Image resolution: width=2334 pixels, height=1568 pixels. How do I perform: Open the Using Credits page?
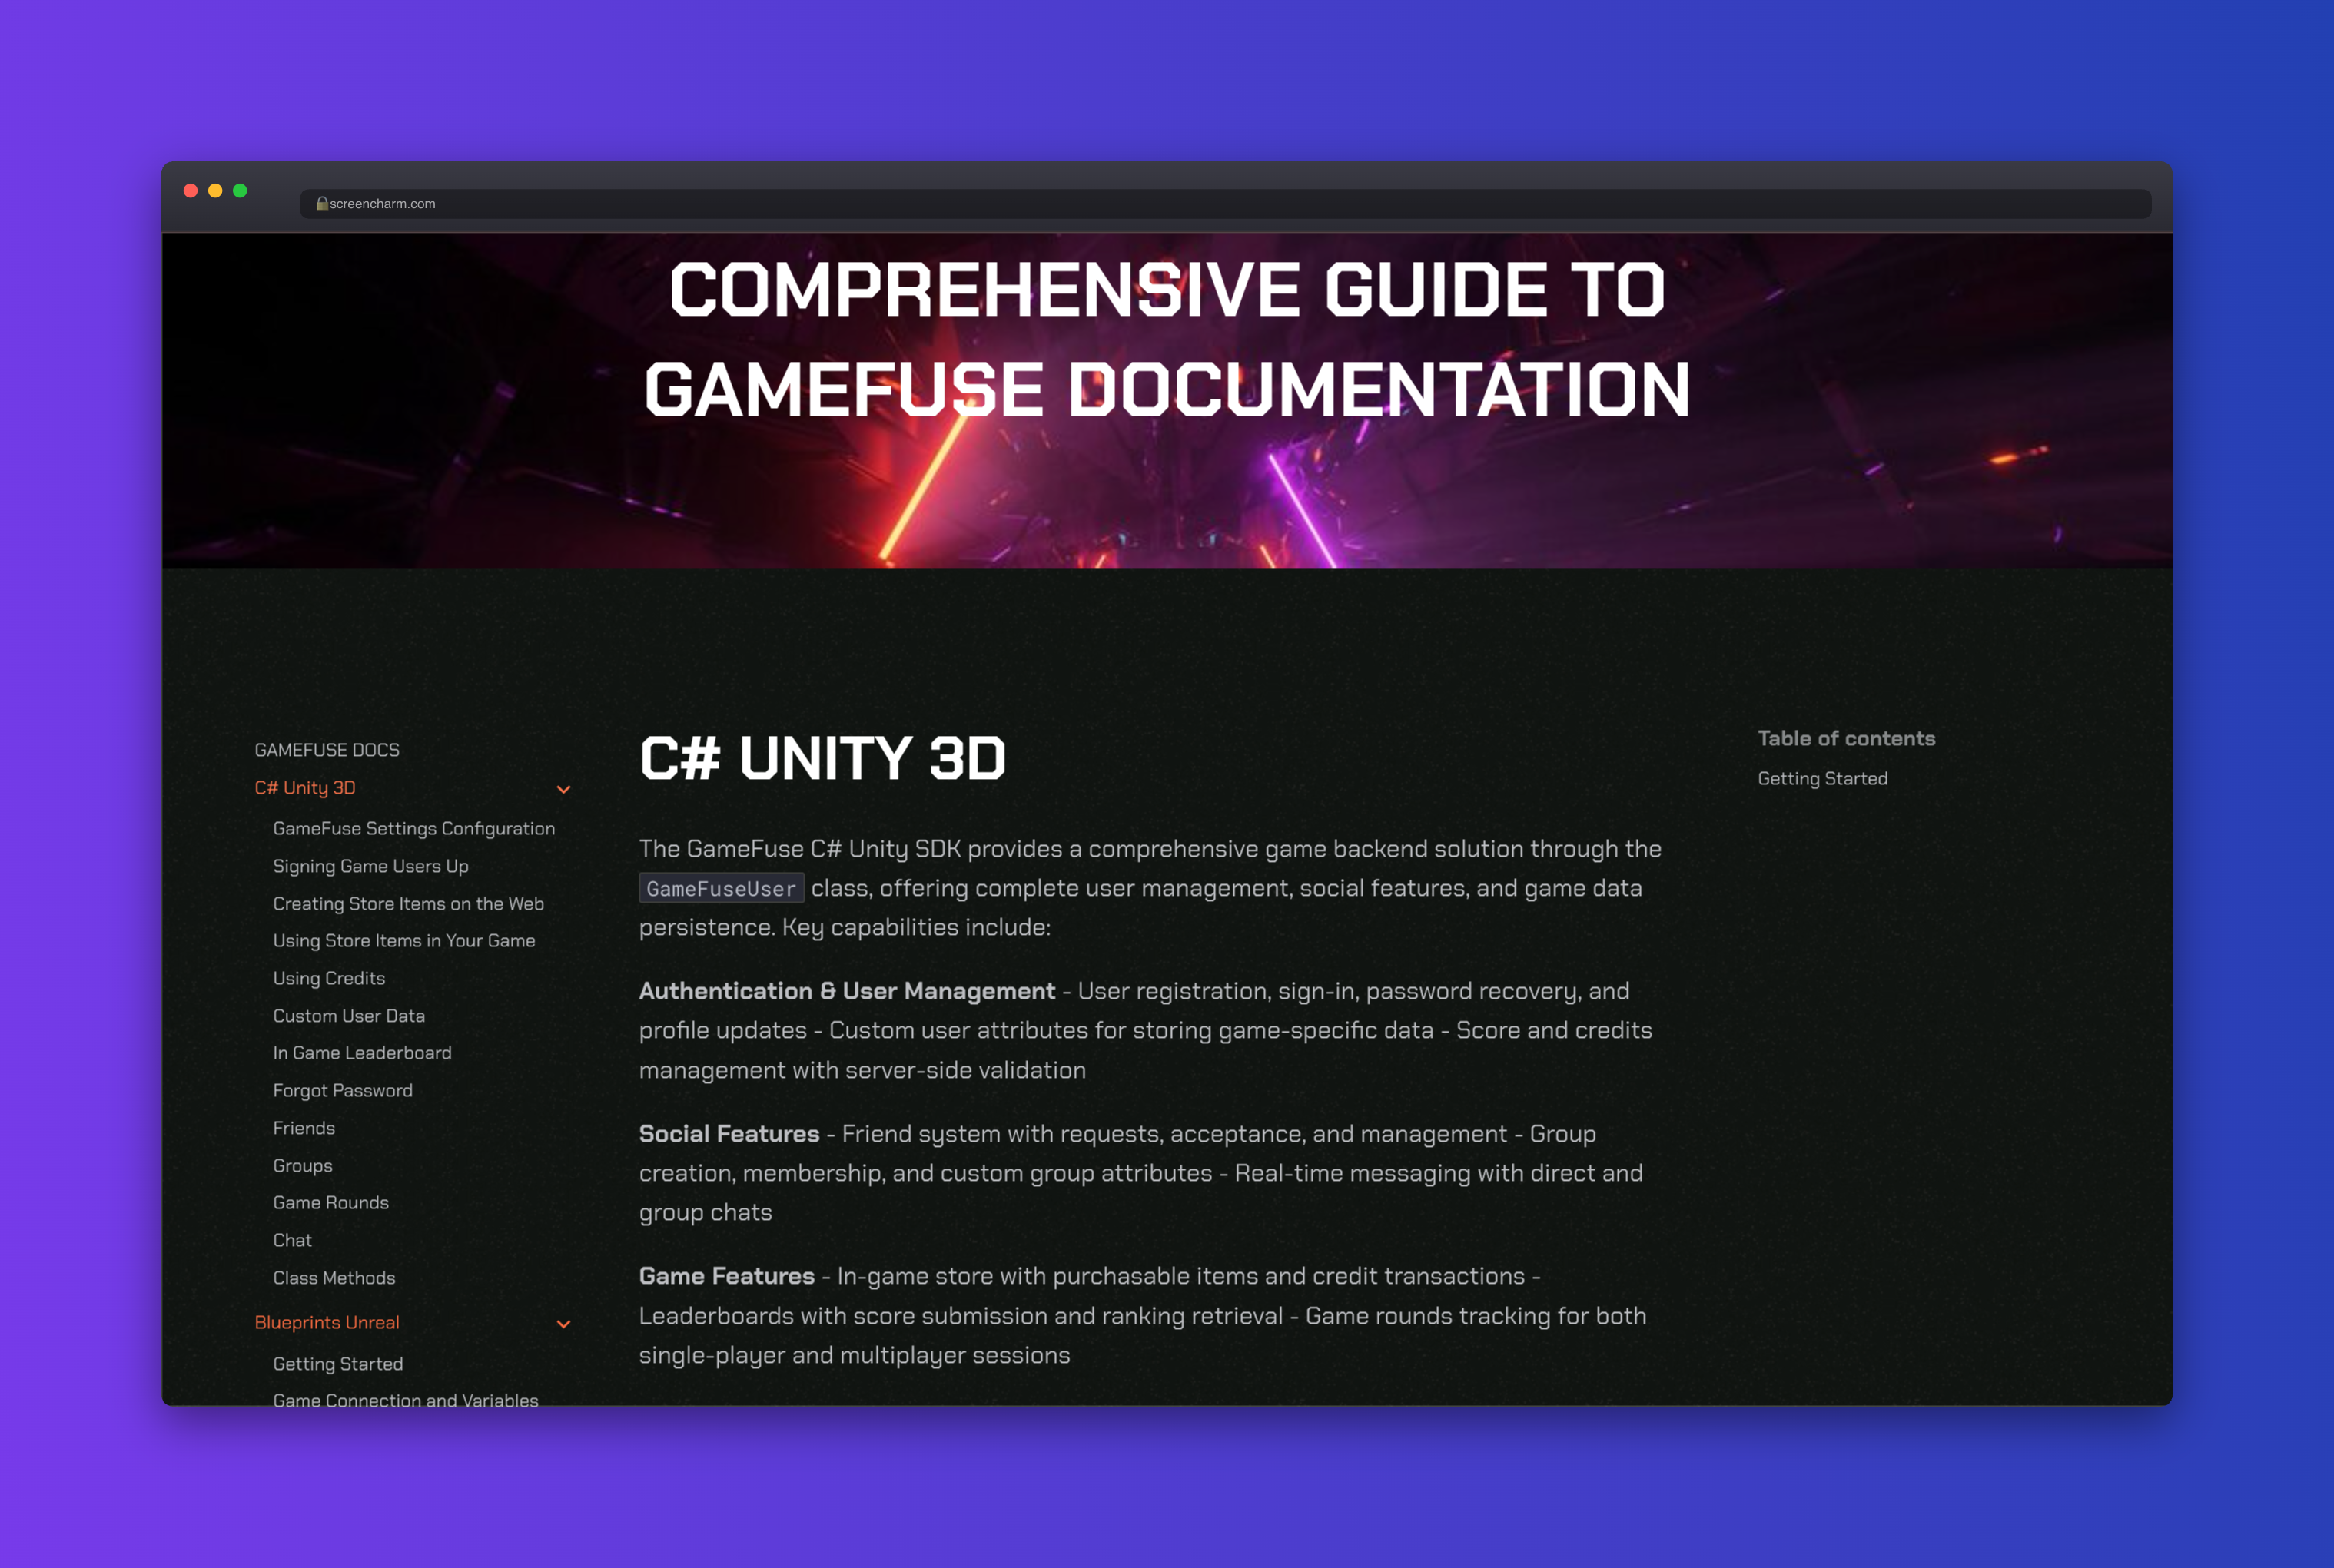329,978
